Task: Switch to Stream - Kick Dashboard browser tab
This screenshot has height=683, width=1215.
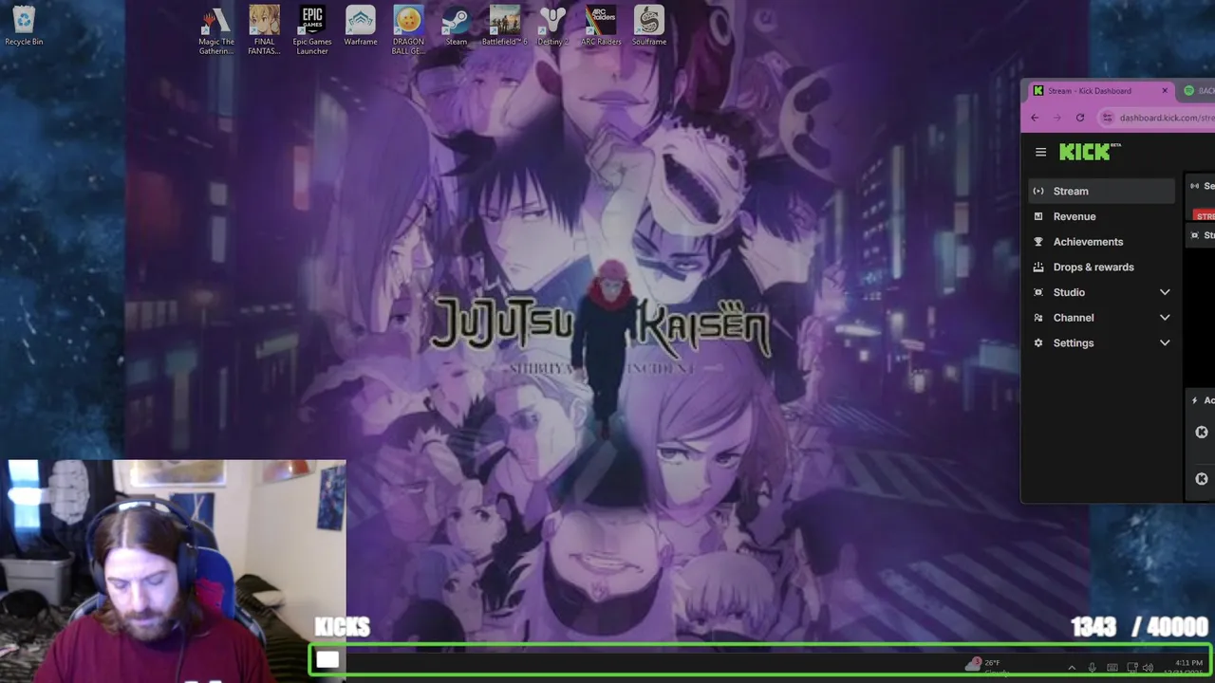Action: click(1099, 90)
